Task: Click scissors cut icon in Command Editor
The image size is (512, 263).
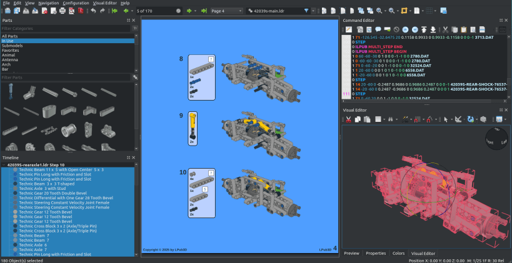Action: pyautogui.click(x=445, y=30)
